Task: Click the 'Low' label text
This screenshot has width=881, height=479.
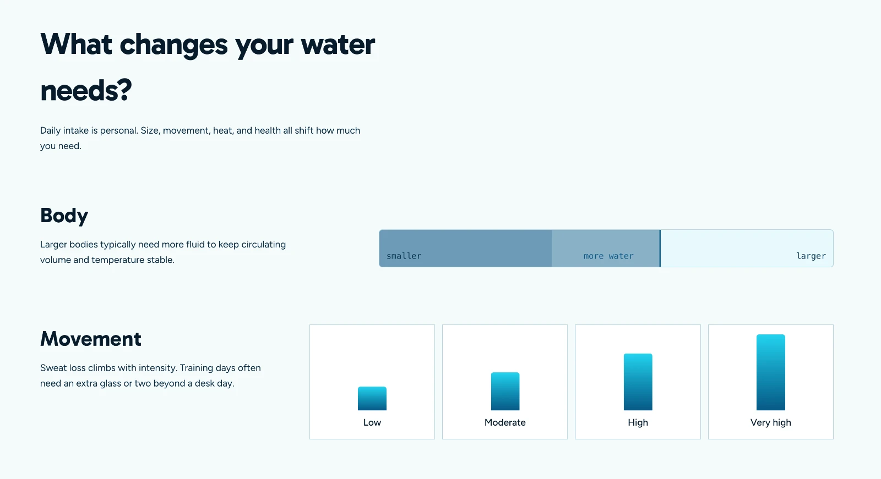Action: (372, 422)
